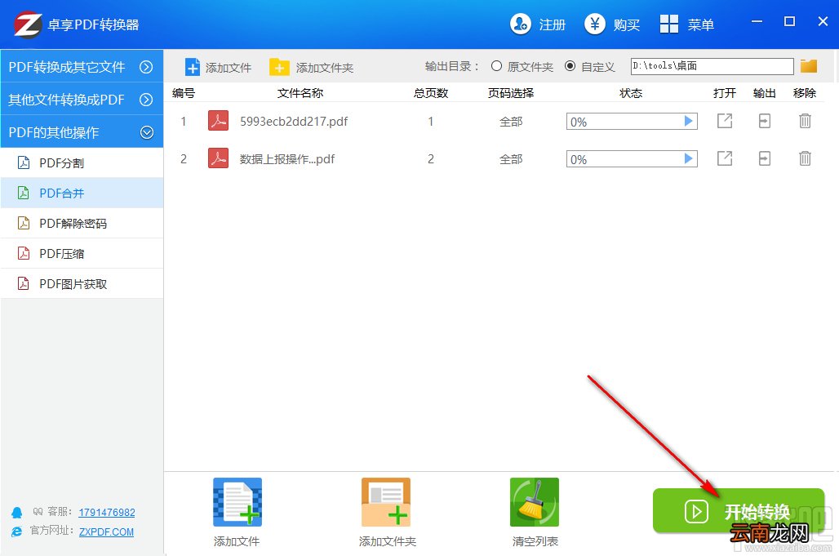Select PDF解除密码 in the sidebar

[82, 223]
